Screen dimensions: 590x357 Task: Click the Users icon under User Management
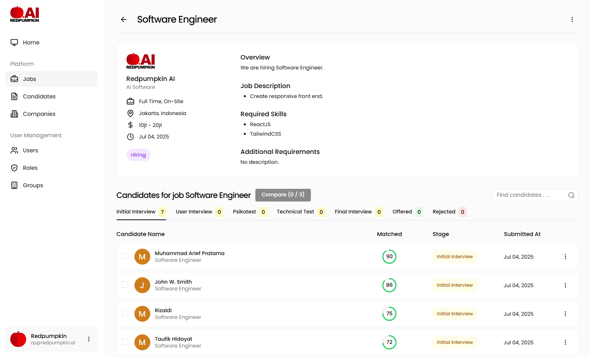click(x=13, y=150)
